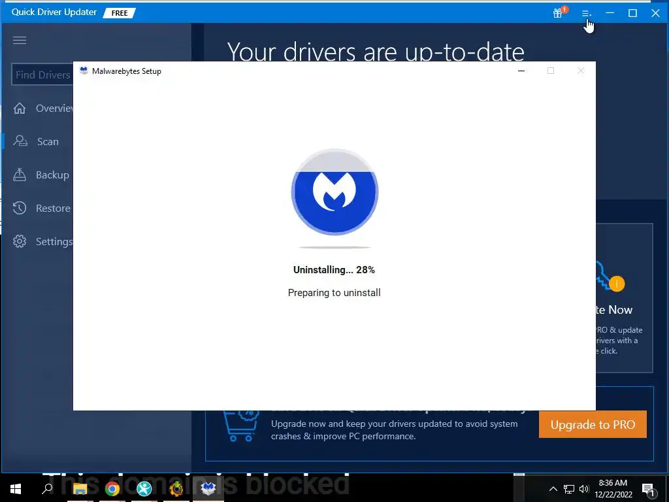
Task: Minimize the Malwarebytes Setup window
Action: tap(521, 71)
